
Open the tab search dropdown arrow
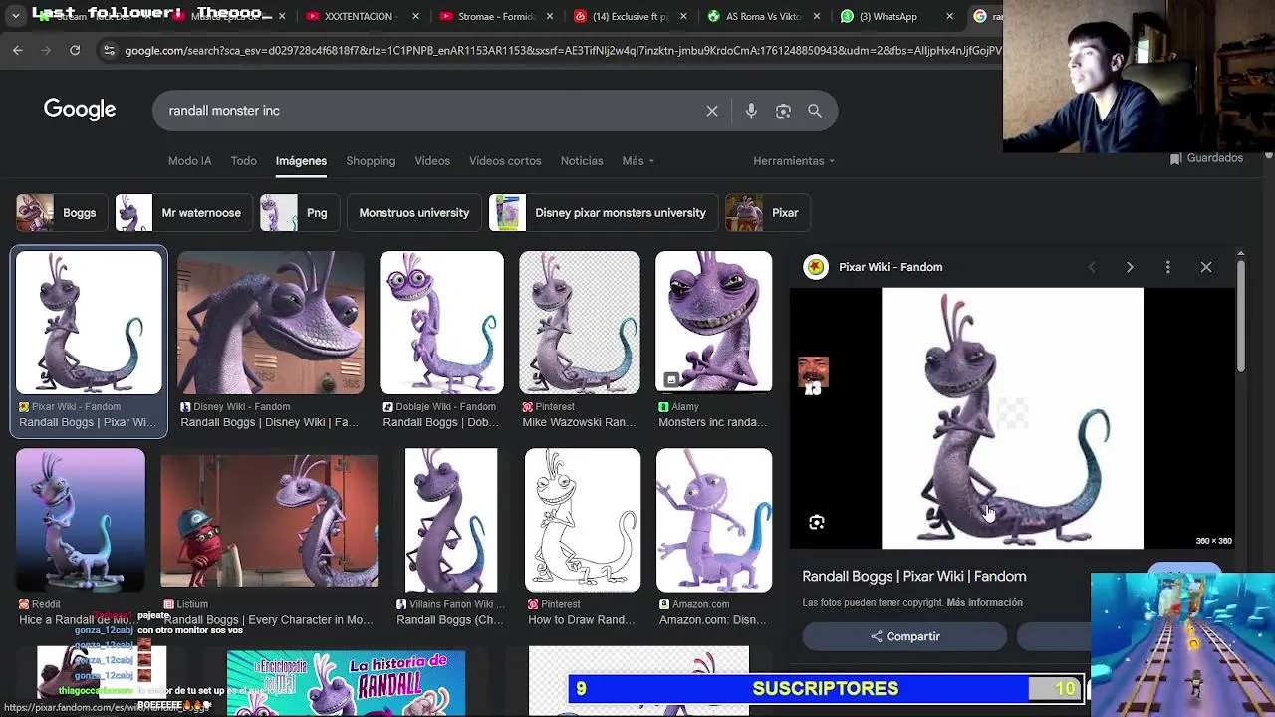click(15, 16)
